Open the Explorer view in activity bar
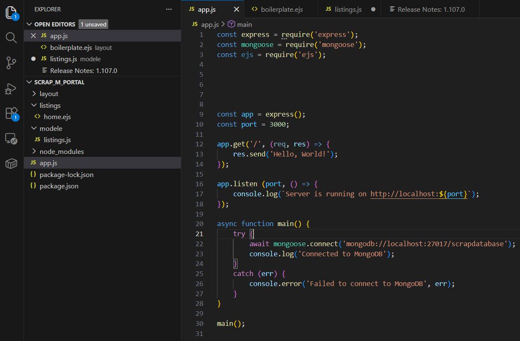This screenshot has height=341, width=520. (12, 13)
